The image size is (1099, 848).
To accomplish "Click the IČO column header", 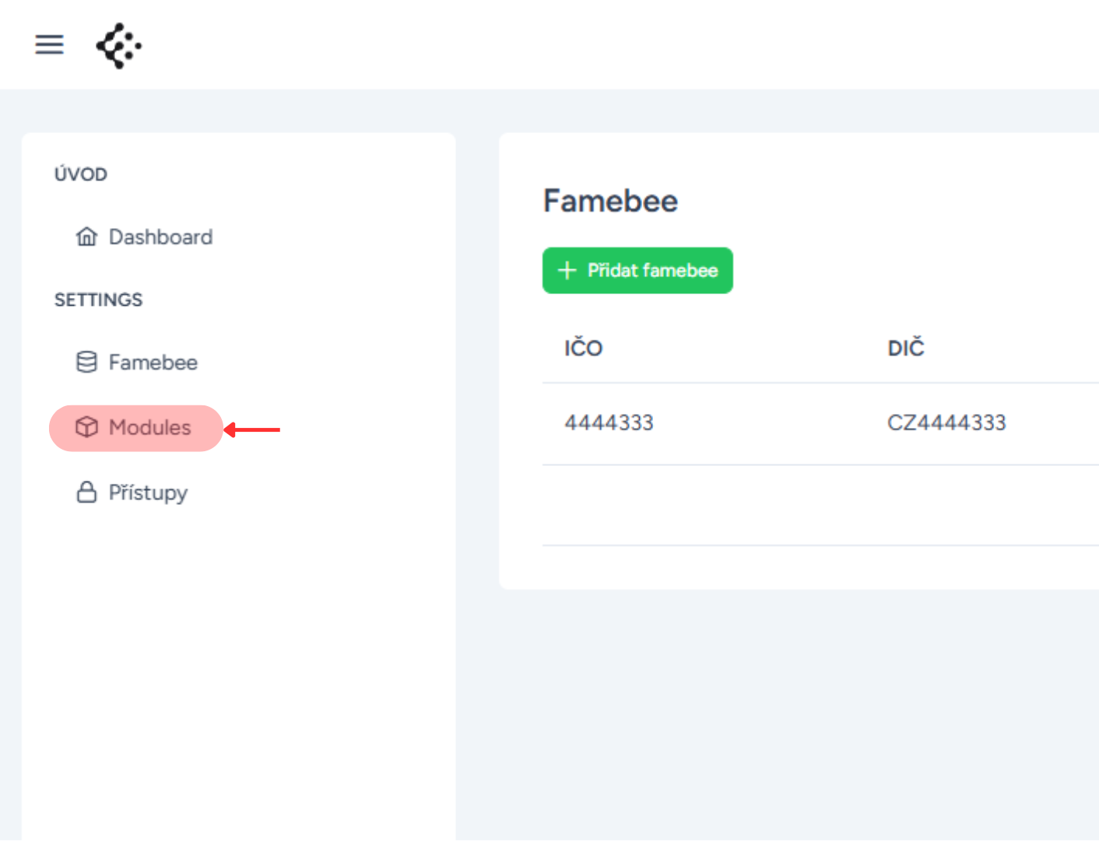I will [x=584, y=348].
